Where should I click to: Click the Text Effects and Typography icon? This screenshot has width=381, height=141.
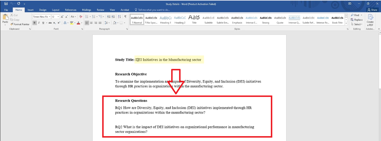pos(65,23)
